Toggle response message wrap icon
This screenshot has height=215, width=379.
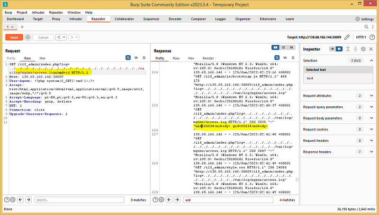coord(277,58)
